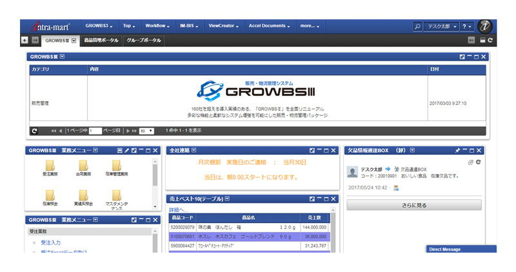Open the 受注入力 link
The height and width of the screenshot is (272, 516).
pyautogui.click(x=51, y=243)
